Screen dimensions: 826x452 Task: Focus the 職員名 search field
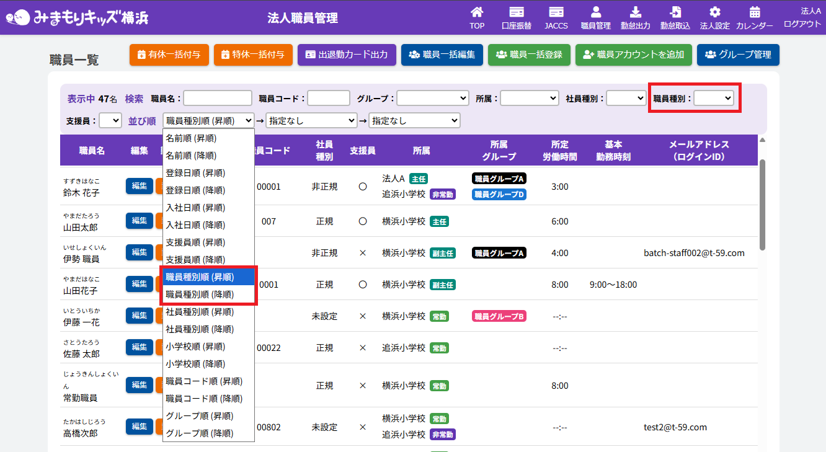218,98
